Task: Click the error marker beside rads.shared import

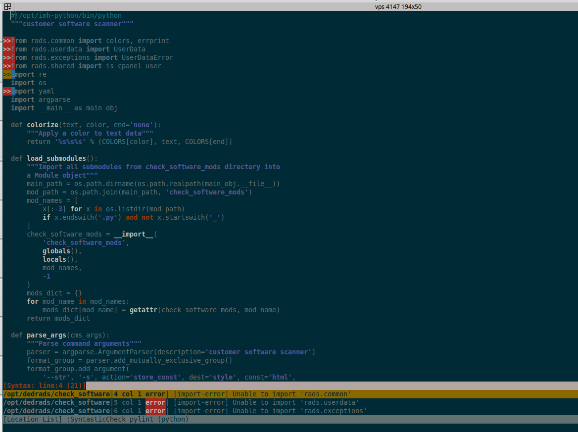Action: [6, 66]
